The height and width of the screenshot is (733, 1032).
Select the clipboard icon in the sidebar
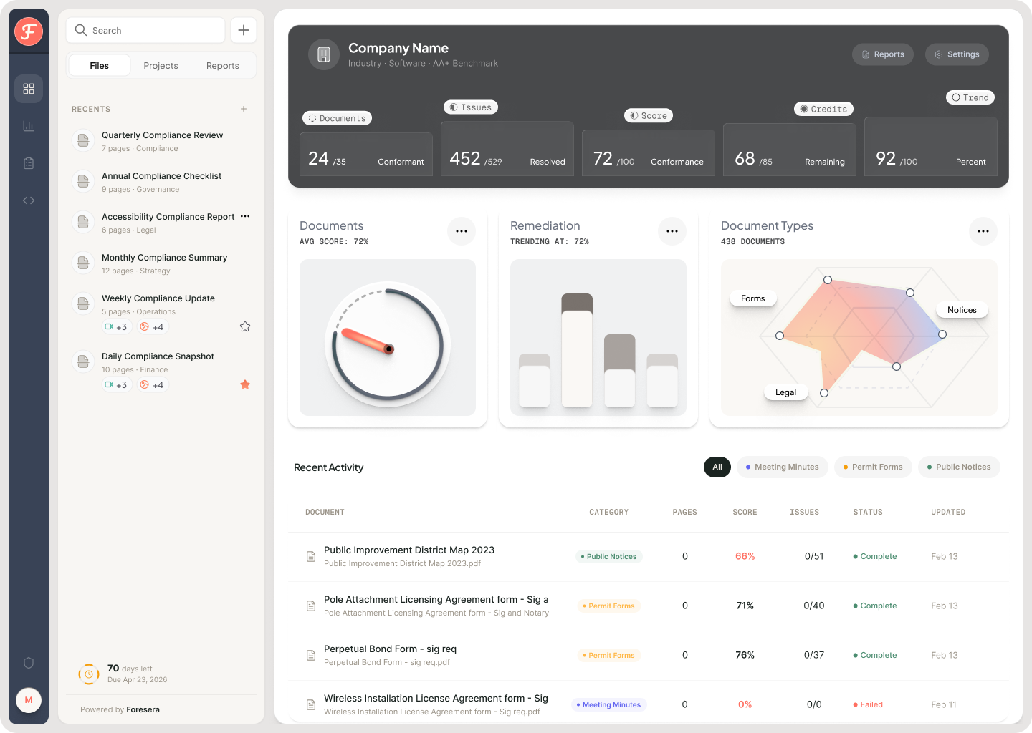pos(29,162)
